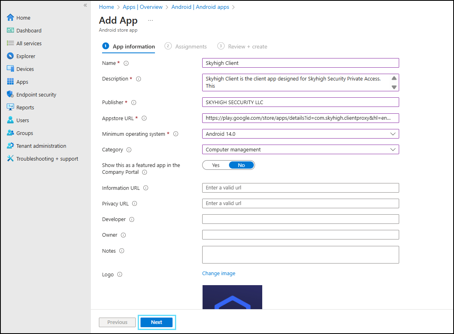
Task: Click the Home icon in sidebar
Action: click(10, 18)
